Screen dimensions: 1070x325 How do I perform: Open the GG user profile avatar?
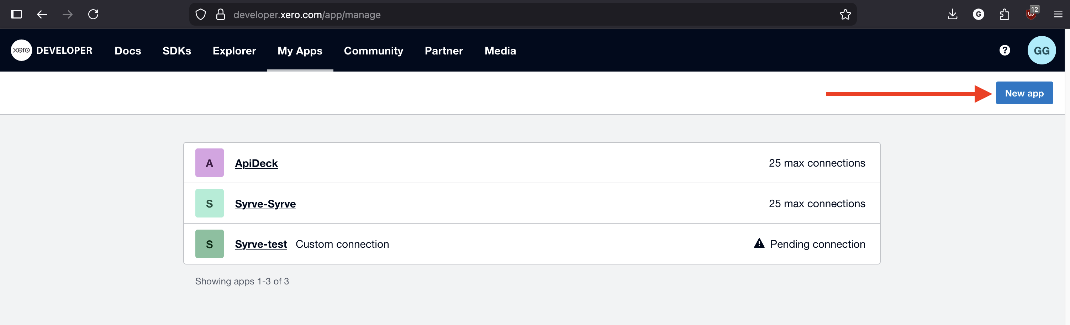[1041, 50]
